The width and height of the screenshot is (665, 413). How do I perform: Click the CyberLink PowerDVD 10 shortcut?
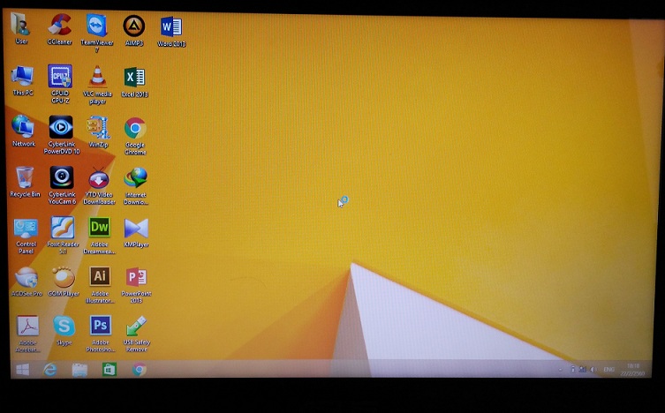62,134
